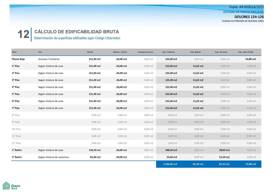
Task: Click 'Accesos / Cocheras' use cell
Action: pos(49,59)
